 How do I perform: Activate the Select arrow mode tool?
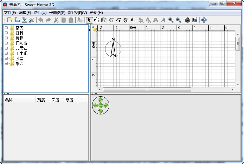[x=89, y=20]
